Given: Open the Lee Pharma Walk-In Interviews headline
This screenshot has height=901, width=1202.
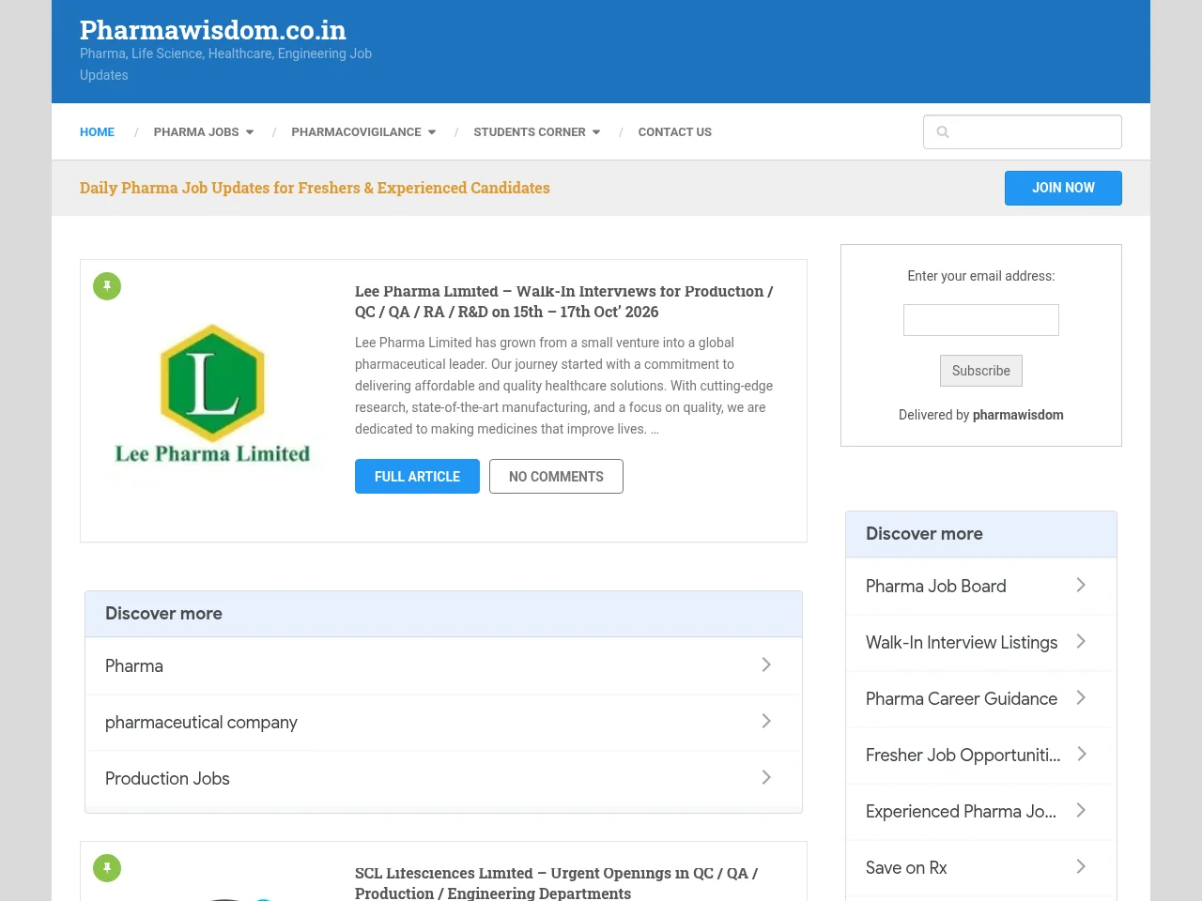Looking at the screenshot, I should click(564, 301).
